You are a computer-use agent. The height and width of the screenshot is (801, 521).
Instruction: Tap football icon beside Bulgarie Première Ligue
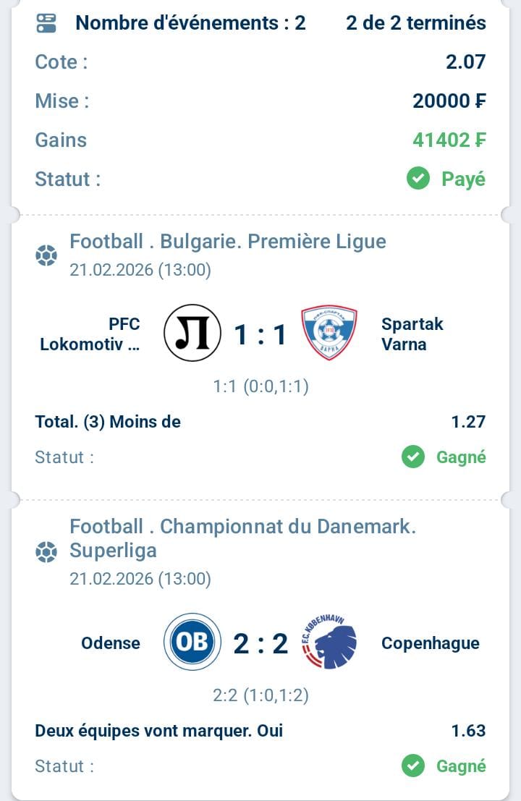[x=46, y=255]
